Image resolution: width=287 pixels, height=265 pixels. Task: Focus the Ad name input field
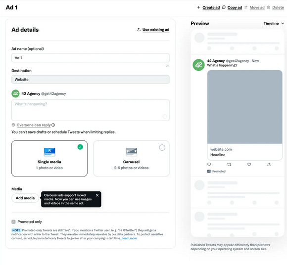(91, 58)
